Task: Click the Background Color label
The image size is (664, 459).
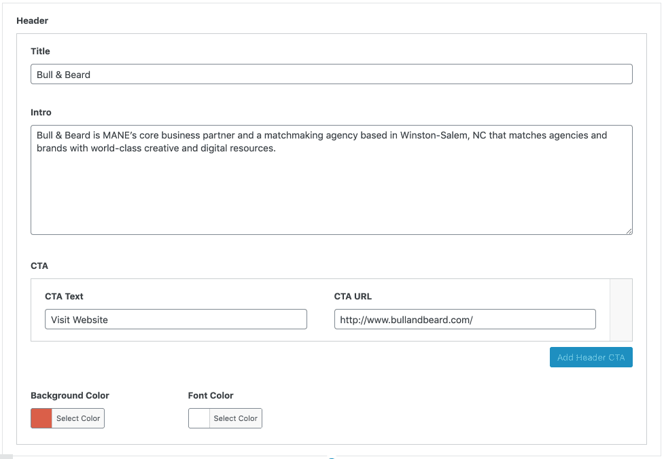Action: 70,396
